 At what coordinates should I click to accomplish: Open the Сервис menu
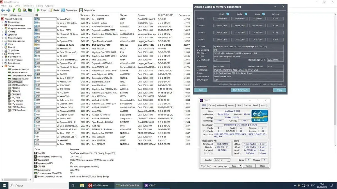(40, 6)
